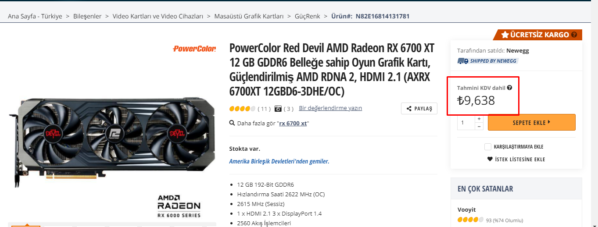Screen dimensions: 598x227
Task: Open the rx 6700 xt search link
Action: (x=293, y=123)
